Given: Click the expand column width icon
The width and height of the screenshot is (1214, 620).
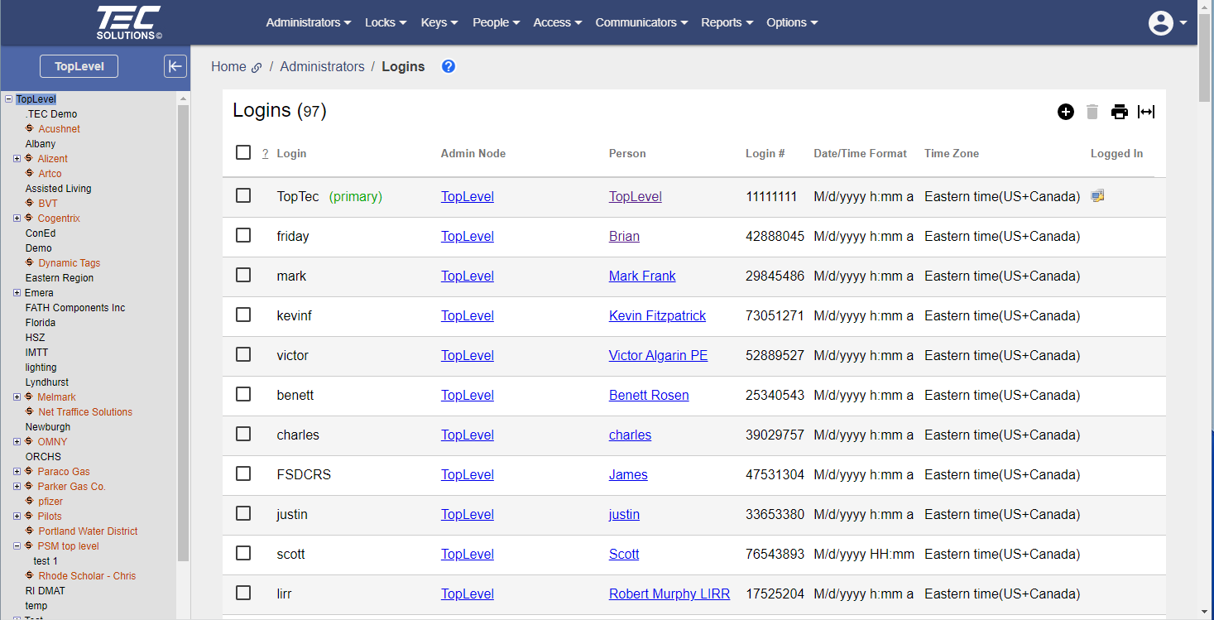Looking at the screenshot, I should point(1146,112).
